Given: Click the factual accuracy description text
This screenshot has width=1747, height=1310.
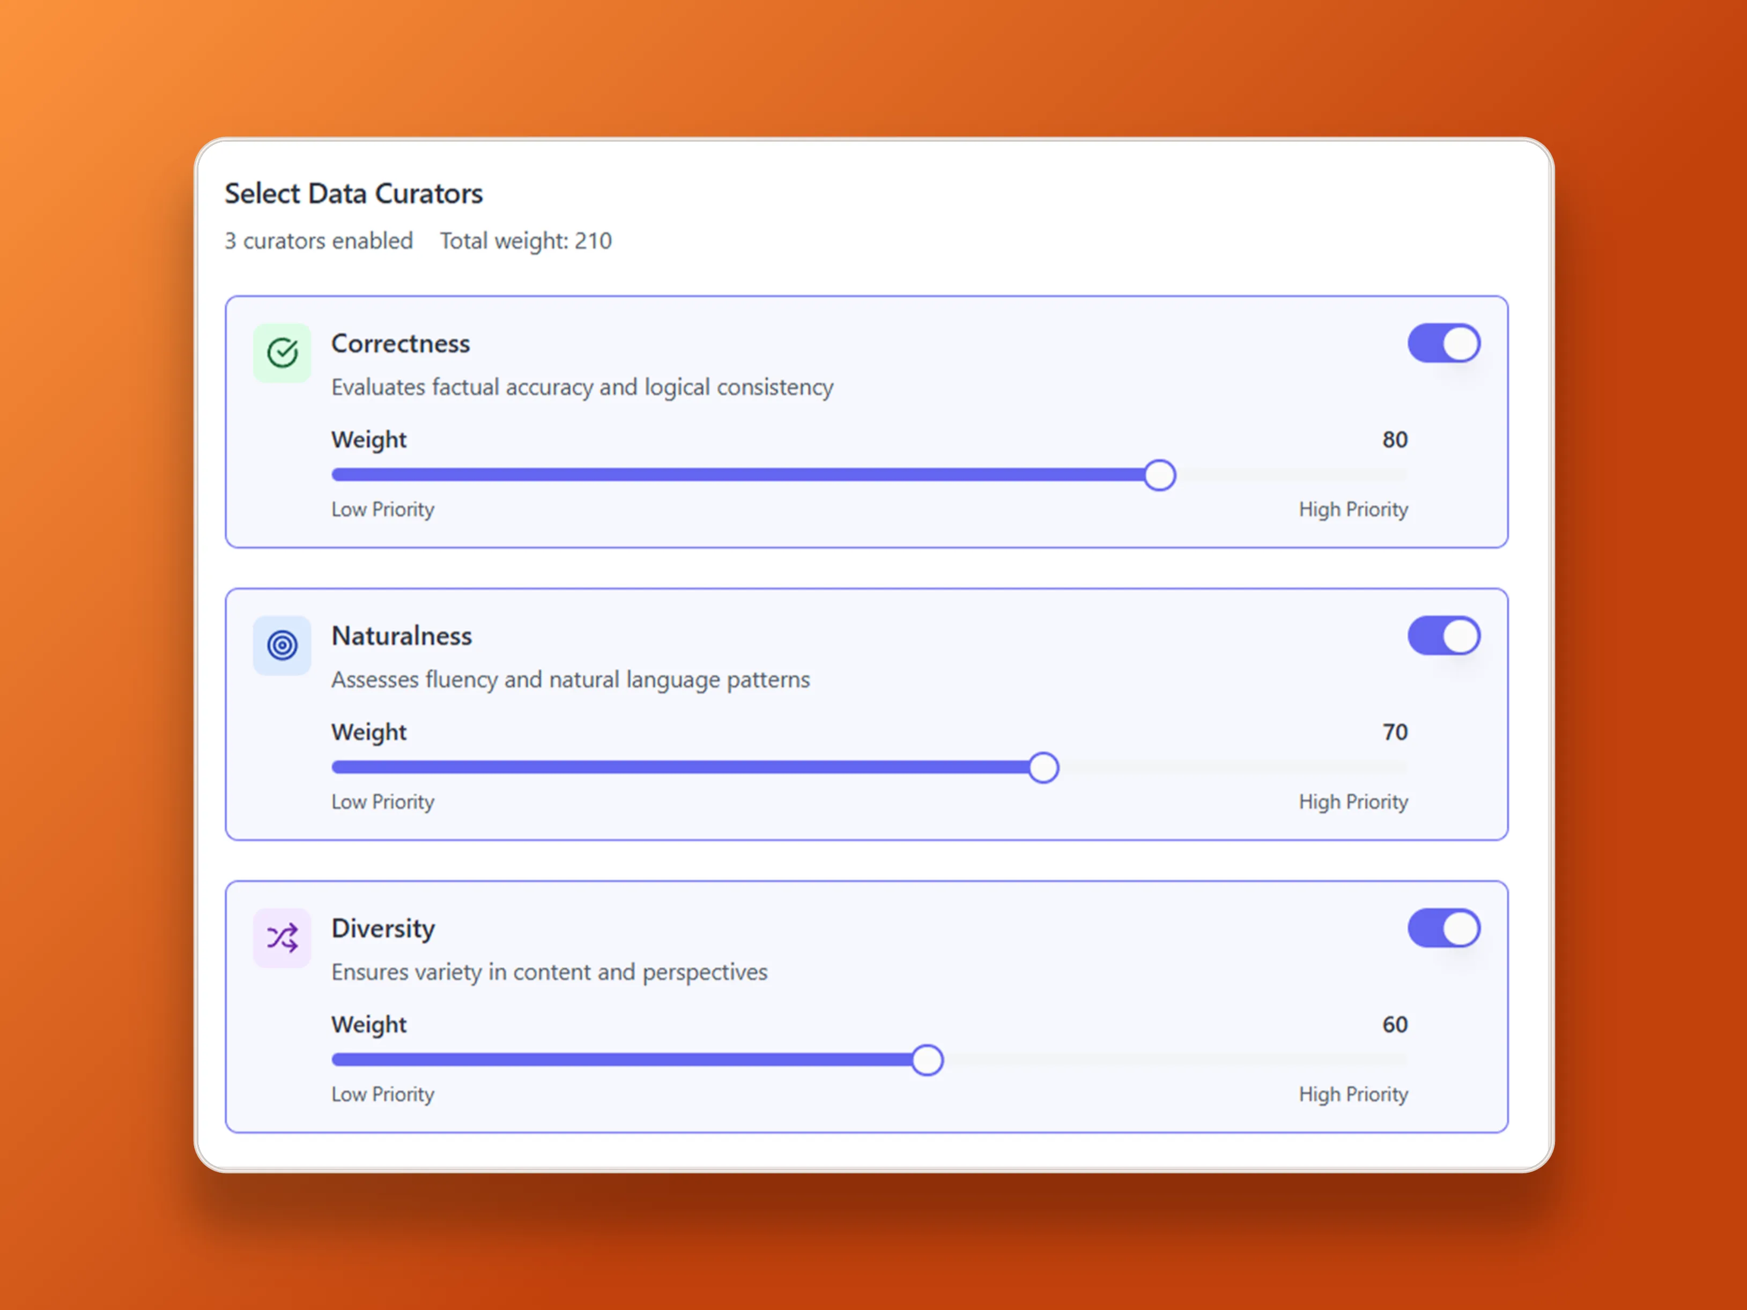Looking at the screenshot, I should [582, 387].
